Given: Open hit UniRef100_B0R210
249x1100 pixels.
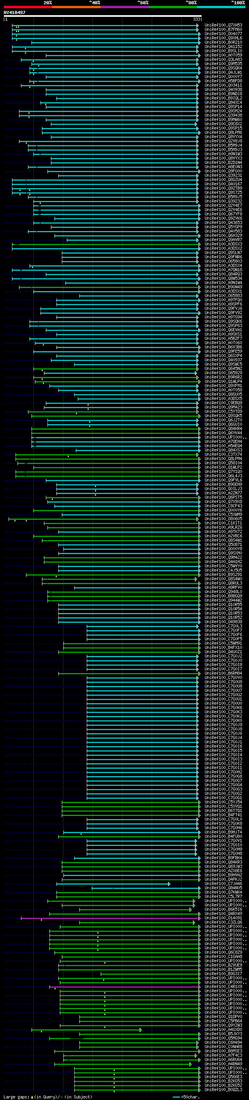Looking at the screenshot, I should (x=223, y=42).
